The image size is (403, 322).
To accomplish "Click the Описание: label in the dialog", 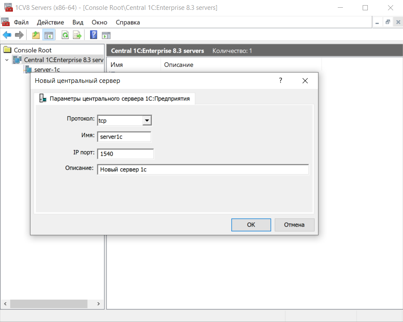I will point(79,168).
